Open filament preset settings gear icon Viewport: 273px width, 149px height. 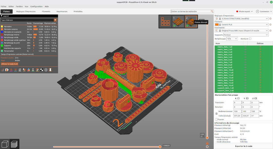[x=270, y=25]
